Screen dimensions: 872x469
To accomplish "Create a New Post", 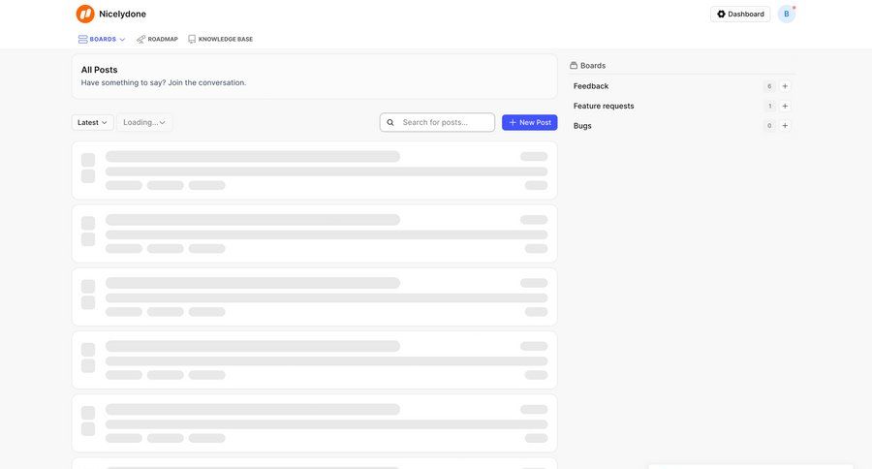I will [529, 122].
